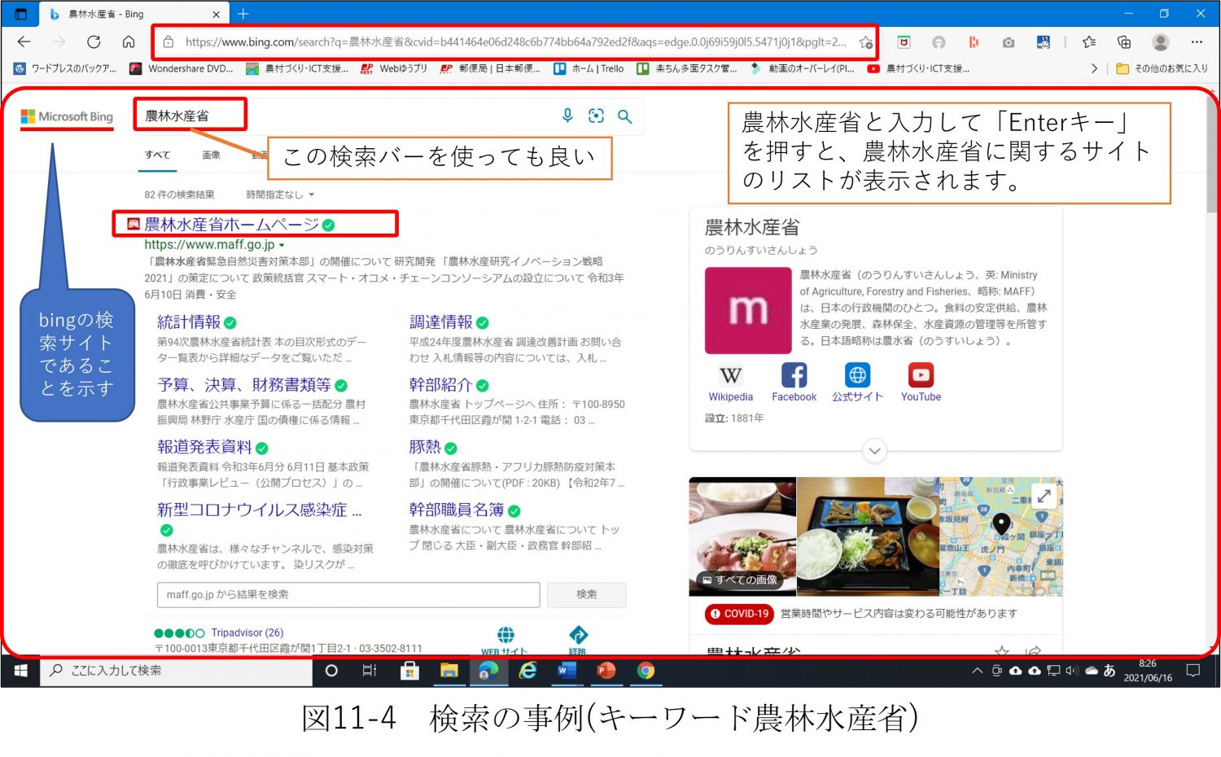Image resolution: width=1221 pixels, height=757 pixels.
Task: Open the Tripadvisor (26) review link
Action: pos(247,632)
